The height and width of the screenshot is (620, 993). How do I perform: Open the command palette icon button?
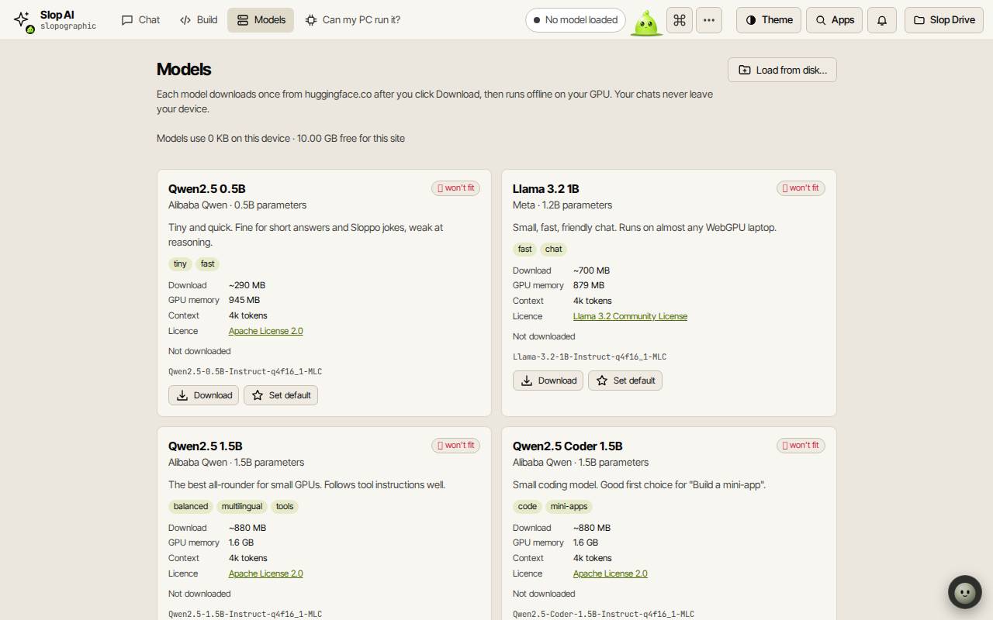[x=680, y=20]
